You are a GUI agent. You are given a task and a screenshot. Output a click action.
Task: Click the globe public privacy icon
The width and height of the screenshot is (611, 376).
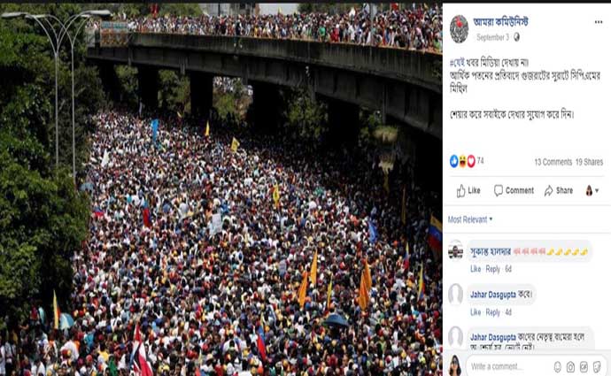click(x=516, y=37)
